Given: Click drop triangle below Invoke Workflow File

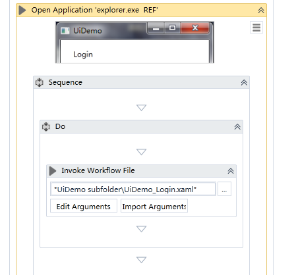Looking at the screenshot, I should [141, 229].
